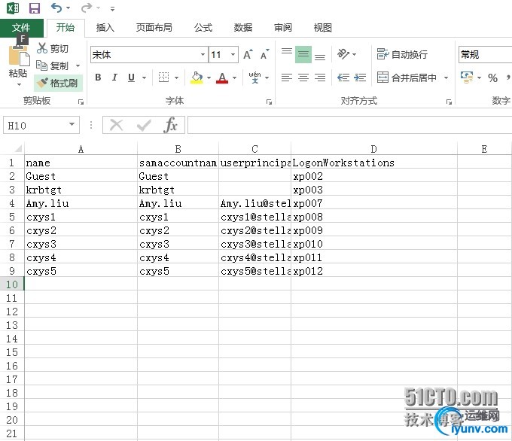Expand the 合并后居中 merge options arrow

446,78
